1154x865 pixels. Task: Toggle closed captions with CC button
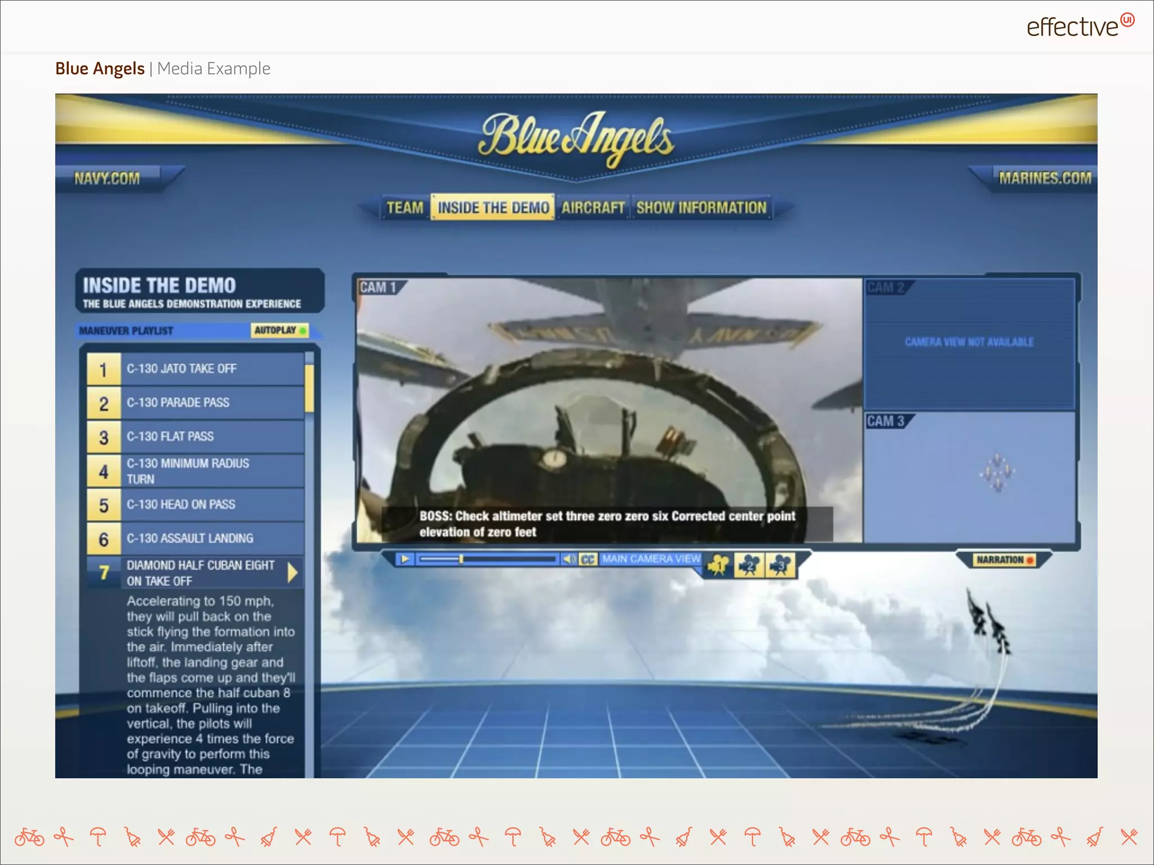point(588,559)
